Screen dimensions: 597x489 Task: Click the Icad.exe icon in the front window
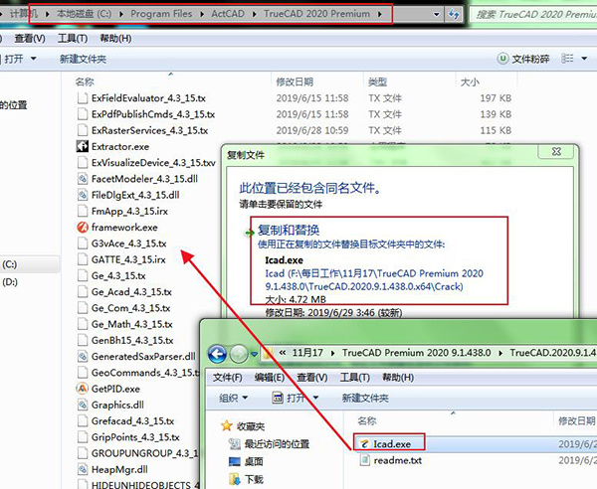[365, 443]
